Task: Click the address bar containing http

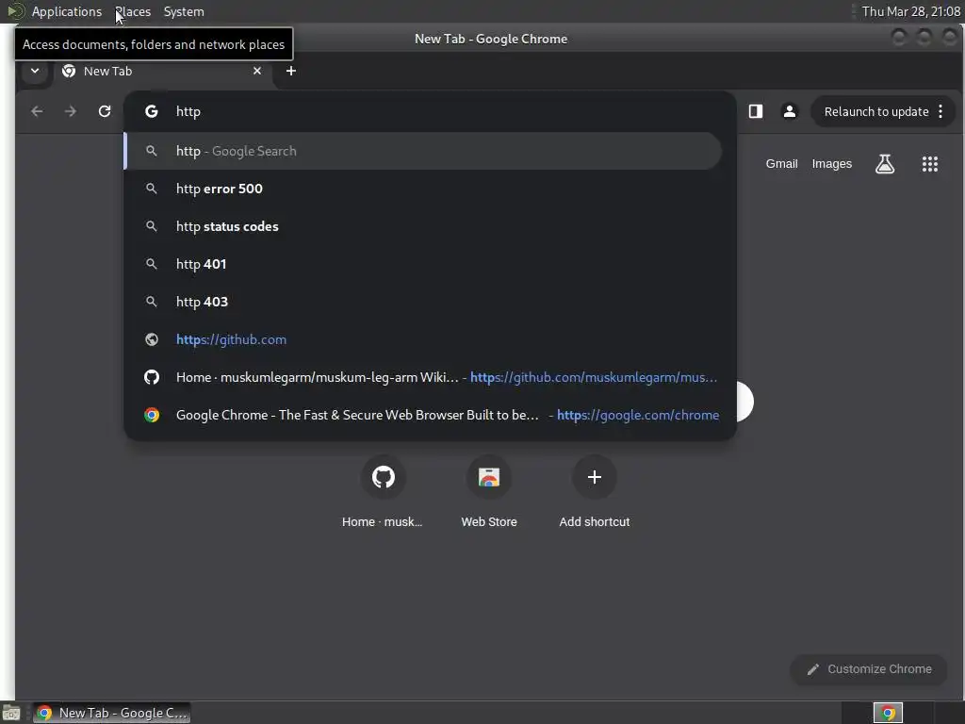Action: (430, 111)
